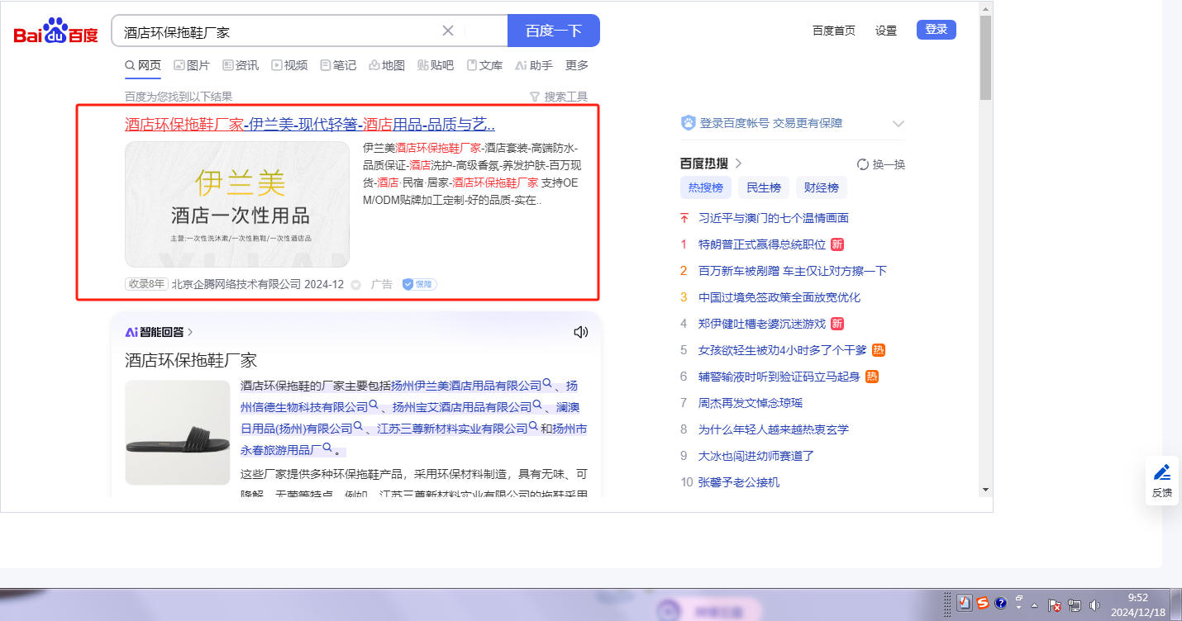Open the 反馈 feedback pencil icon
Screen dimensions: 1182x621
[1162, 479]
